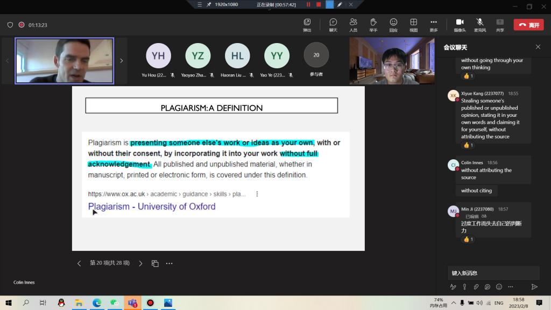Raise hand using the 举手 icon
This screenshot has height=310, width=551.
373,24
